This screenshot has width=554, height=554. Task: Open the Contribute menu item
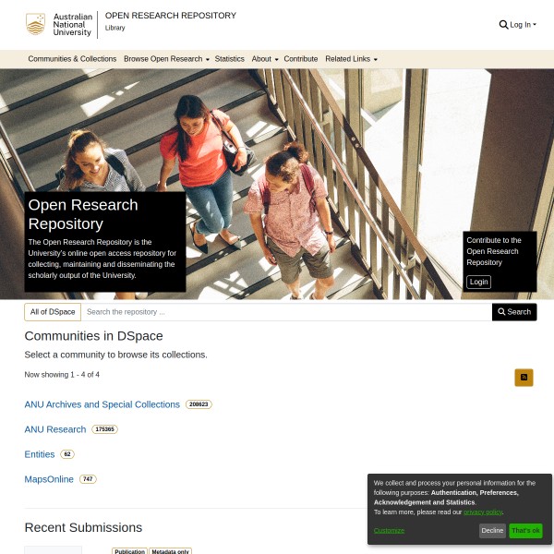point(300,59)
